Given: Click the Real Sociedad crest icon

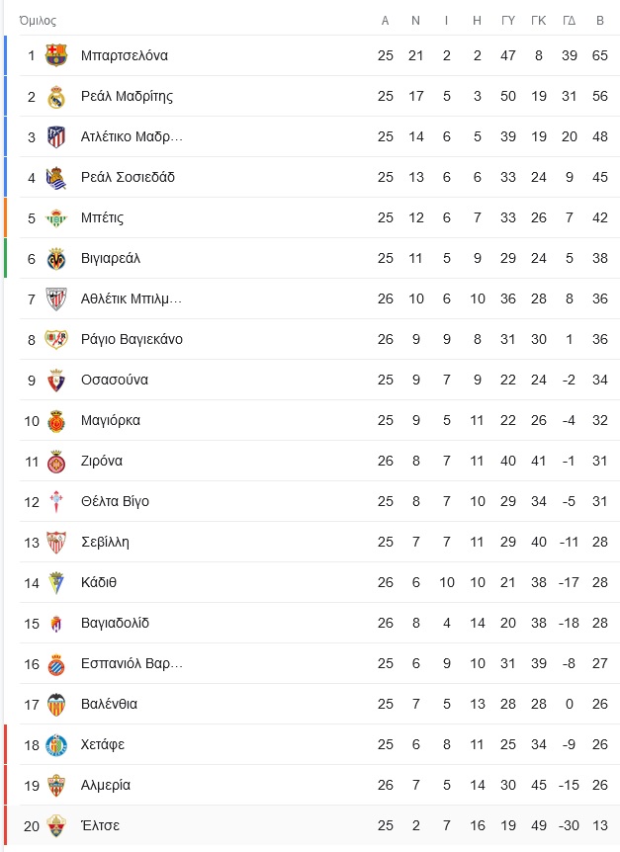Looking at the screenshot, I should pyautogui.click(x=56, y=177).
